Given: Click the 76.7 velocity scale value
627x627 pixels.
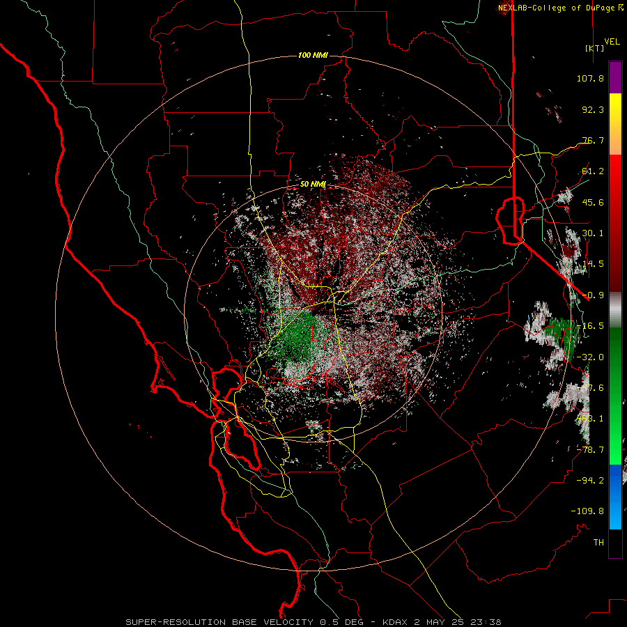Looking at the screenshot, I should tap(593, 140).
